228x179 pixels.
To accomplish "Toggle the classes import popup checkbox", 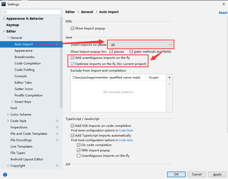I will click(111, 51).
